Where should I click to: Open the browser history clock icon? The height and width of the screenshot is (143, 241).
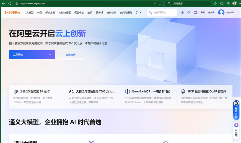[x=222, y=3]
